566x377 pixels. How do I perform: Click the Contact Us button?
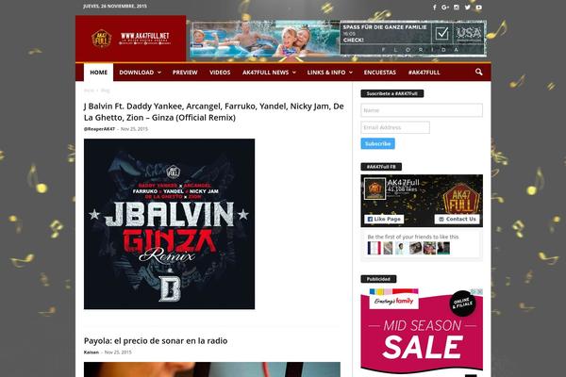(x=457, y=219)
